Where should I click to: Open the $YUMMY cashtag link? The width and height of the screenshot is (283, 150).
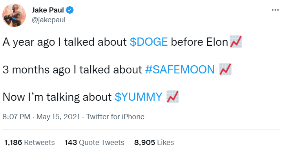point(139,97)
